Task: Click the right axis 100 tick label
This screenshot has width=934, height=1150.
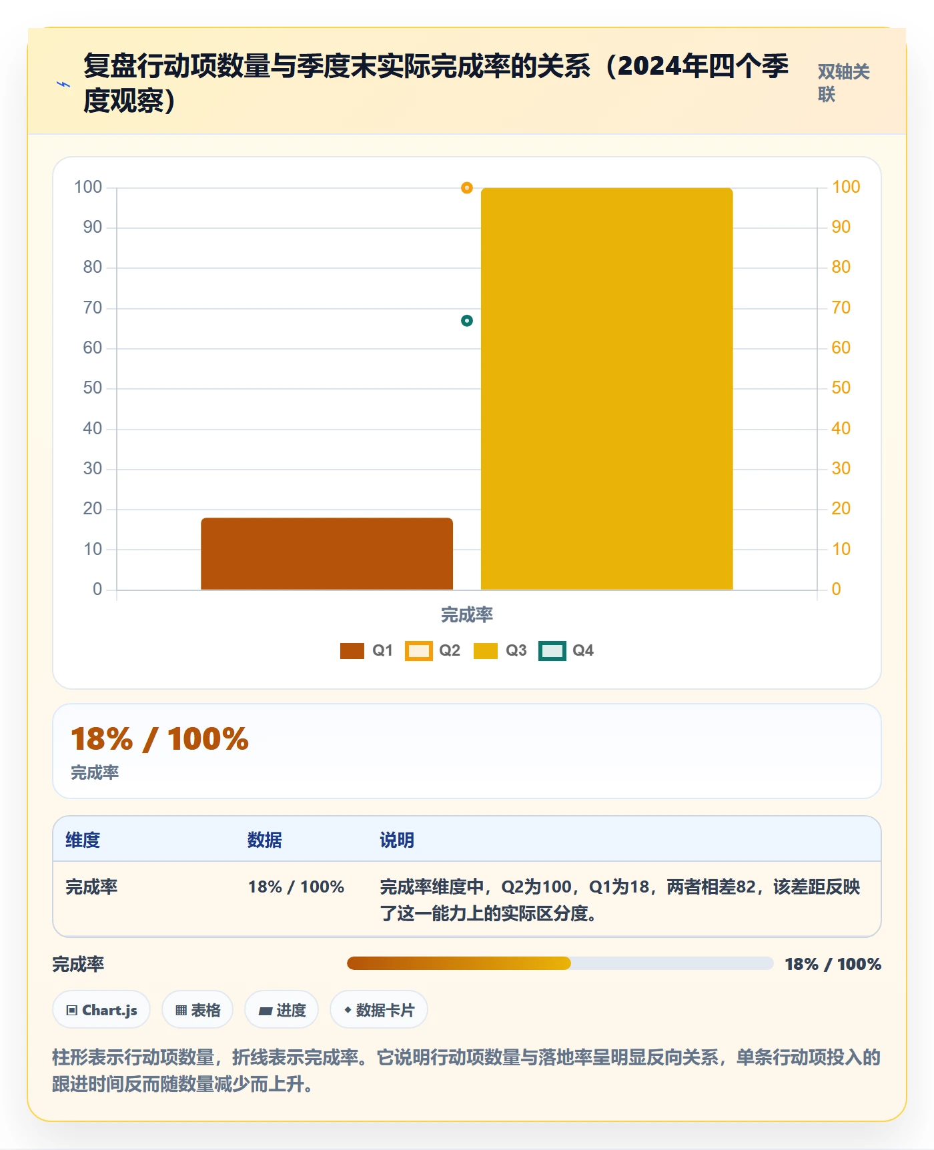Action: tap(846, 187)
